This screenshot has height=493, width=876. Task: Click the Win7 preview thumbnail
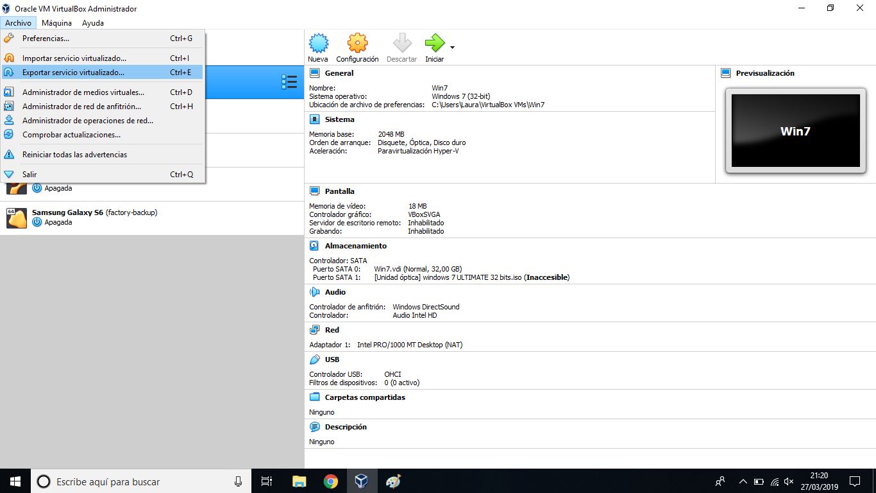(795, 131)
